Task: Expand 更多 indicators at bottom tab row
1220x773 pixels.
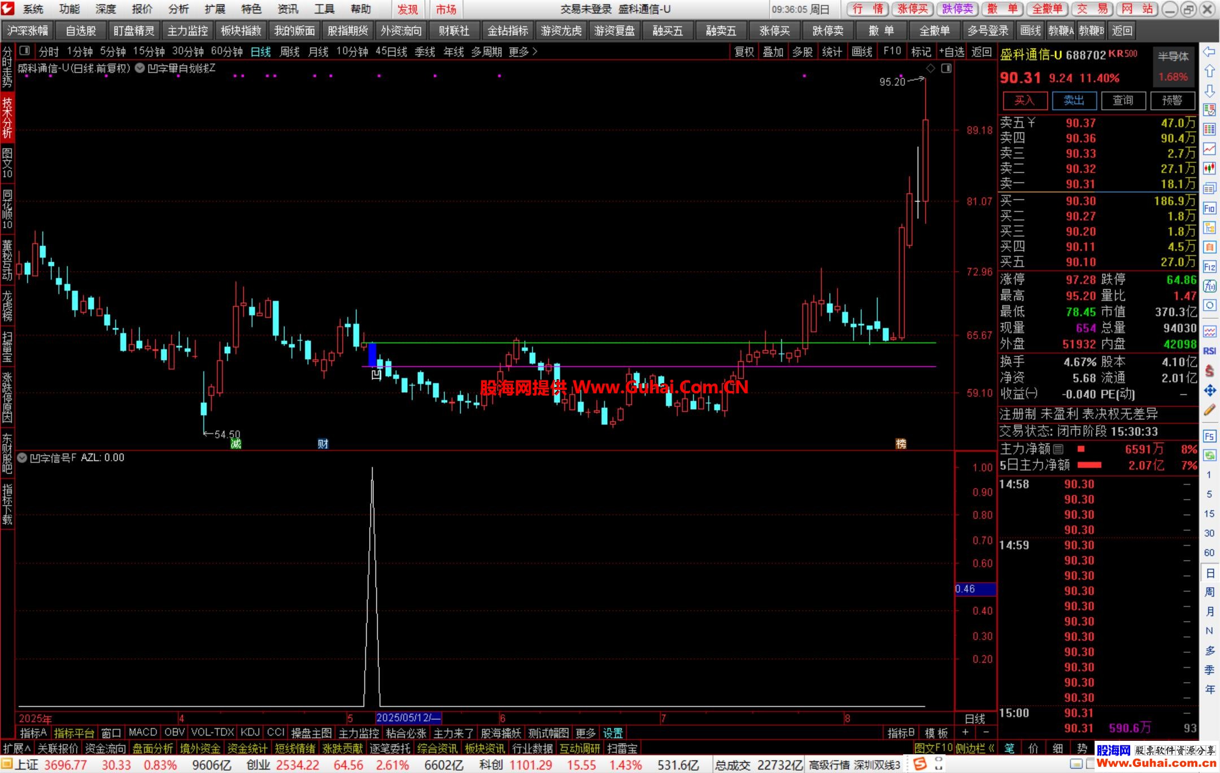Action: (x=585, y=733)
